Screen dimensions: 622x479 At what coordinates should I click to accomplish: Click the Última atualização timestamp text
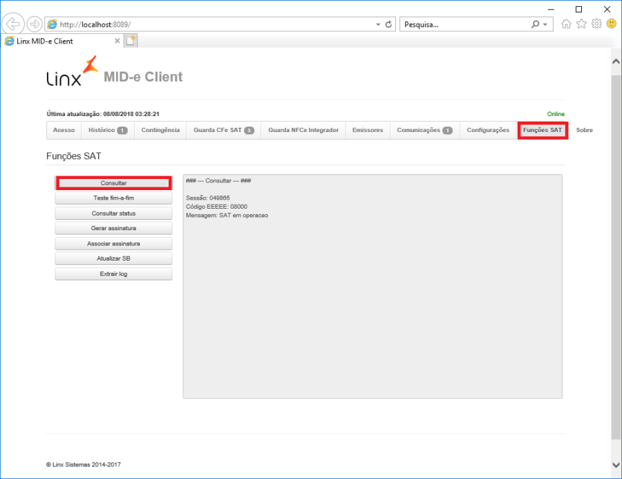103,114
